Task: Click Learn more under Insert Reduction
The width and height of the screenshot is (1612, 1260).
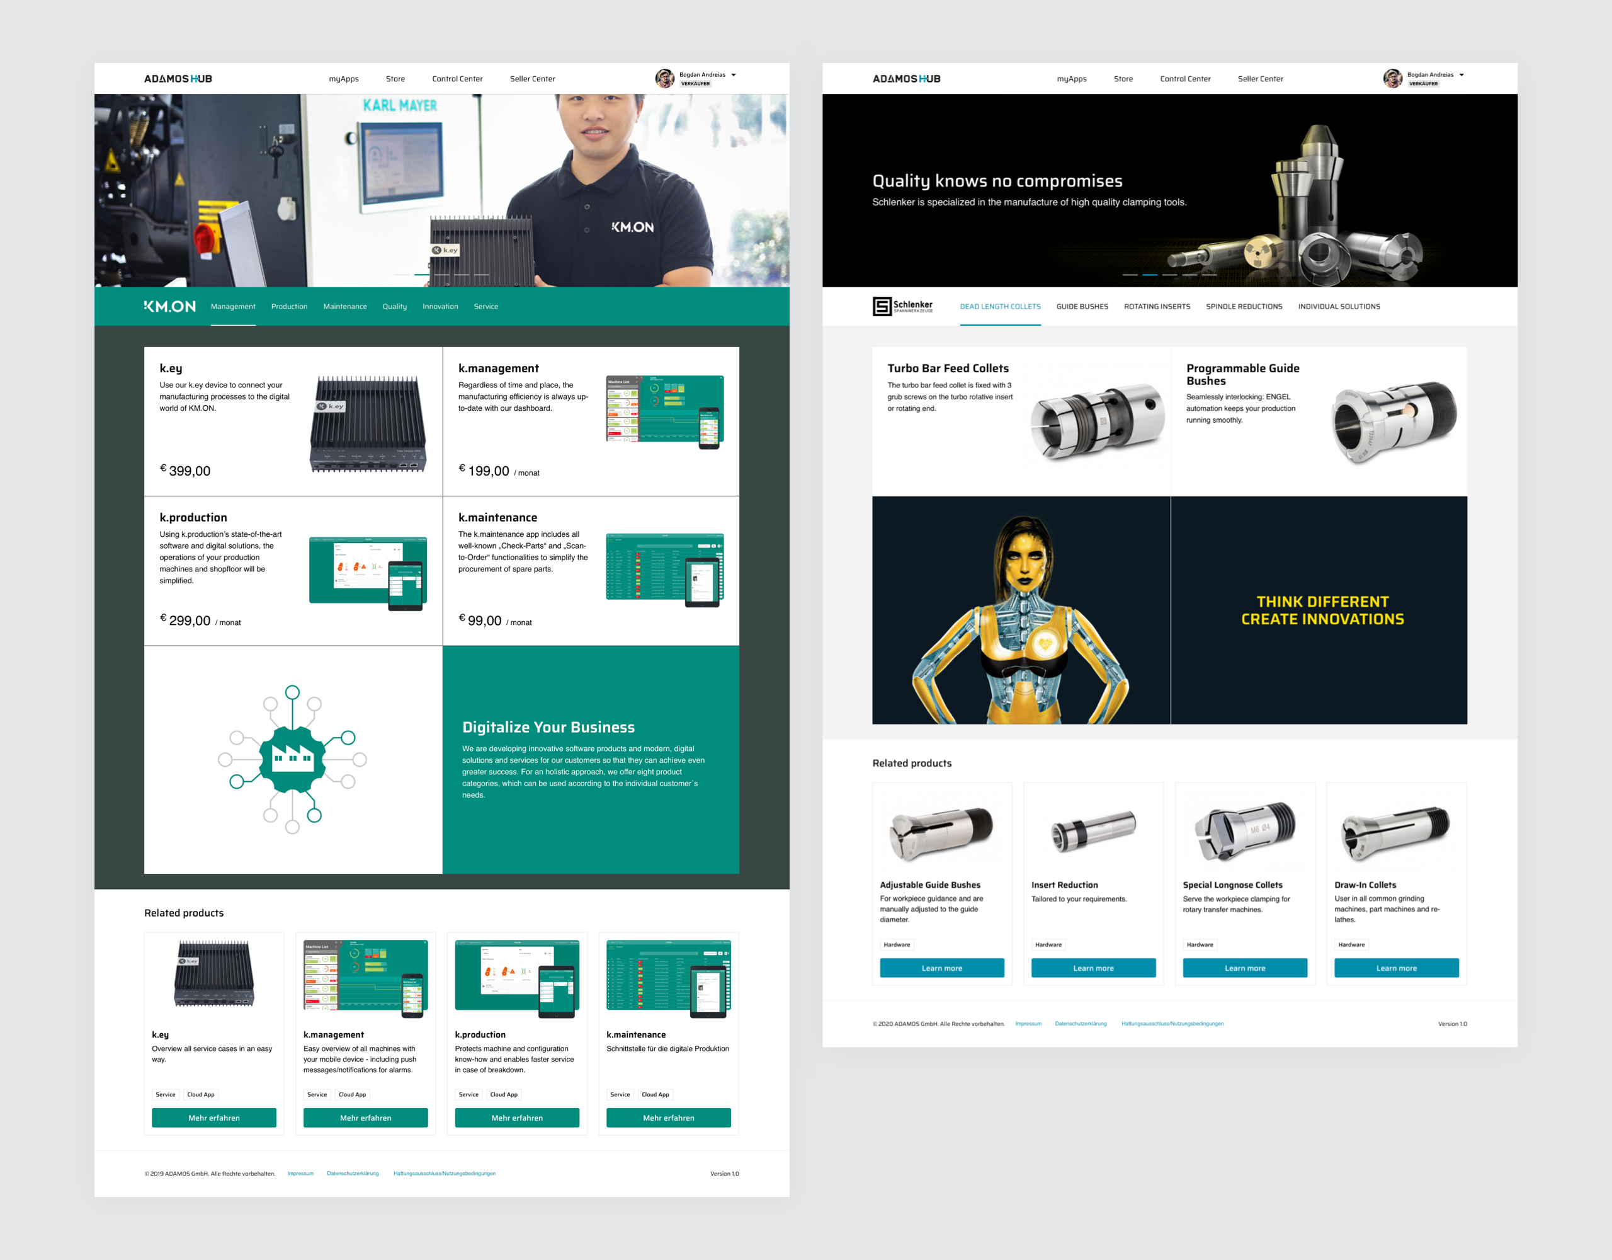Action: pos(1093,968)
